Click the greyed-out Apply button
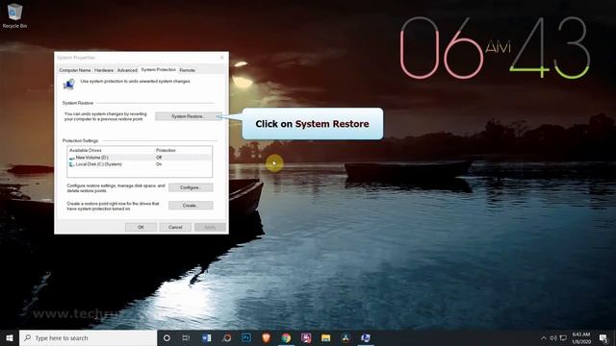 [210, 227]
